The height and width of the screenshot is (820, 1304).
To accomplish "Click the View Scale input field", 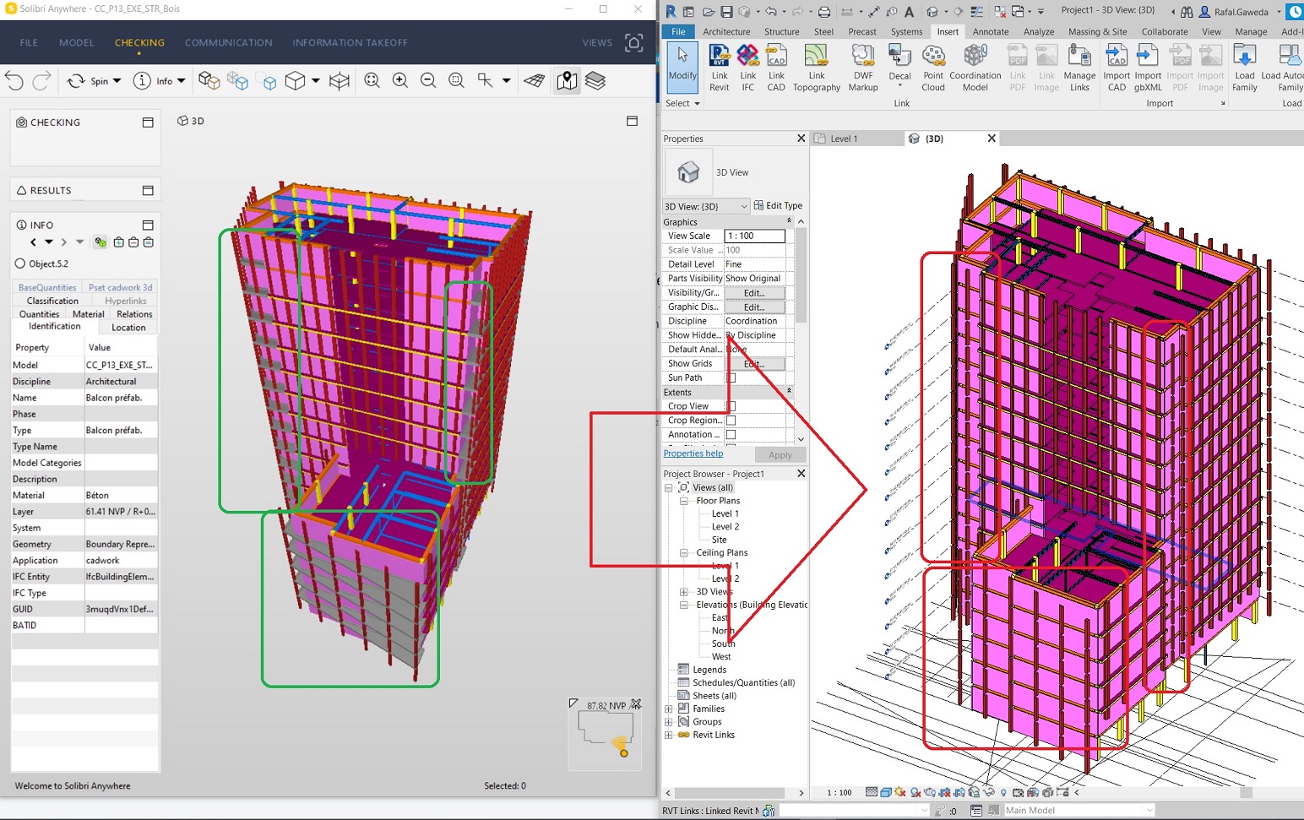I will [x=754, y=236].
